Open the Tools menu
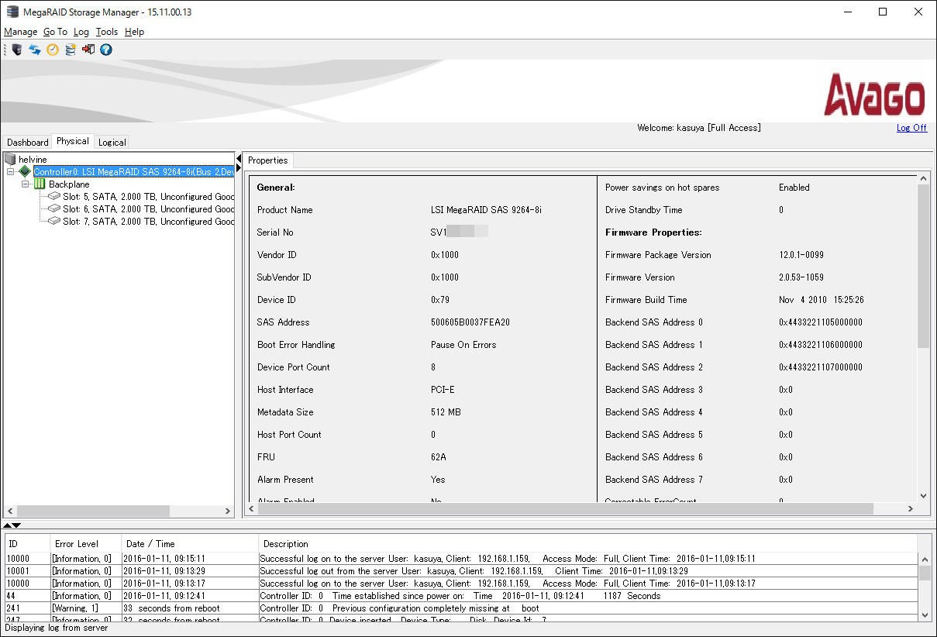Screen dimensions: 937x637 pos(107,32)
